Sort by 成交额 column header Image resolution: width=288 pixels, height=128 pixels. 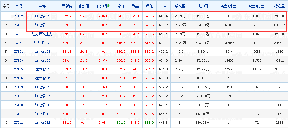[202, 6]
